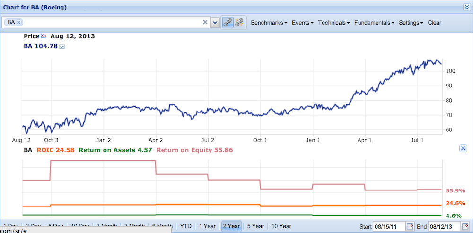Select the 6 Month time range
473x233 pixels.
tap(162, 226)
